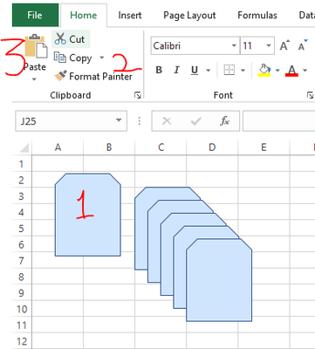This screenshot has height=349, width=315.
Task: Click the Paste label text
Action: (x=35, y=67)
